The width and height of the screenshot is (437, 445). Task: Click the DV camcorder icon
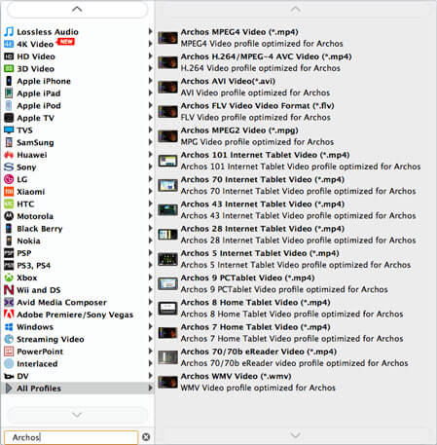click(9, 376)
